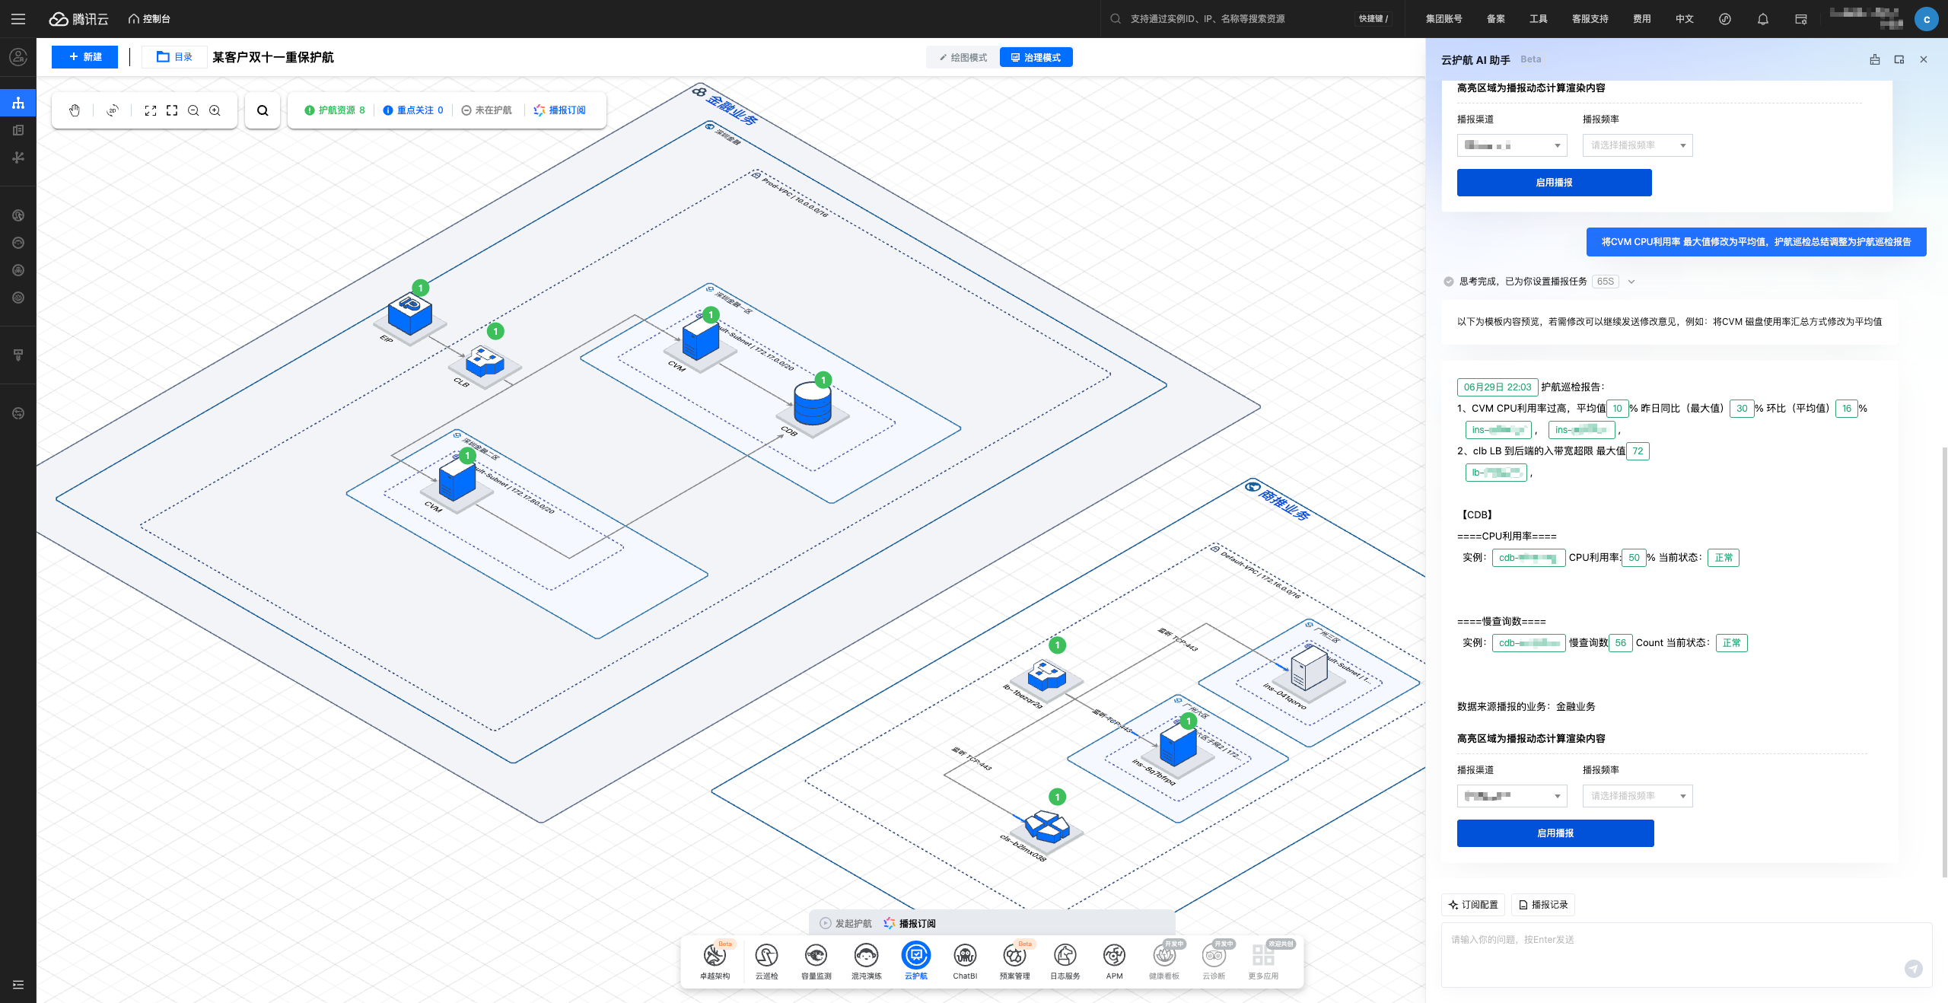The height and width of the screenshot is (1003, 1948).
Task: Click the notification bell icon
Action: click(x=1762, y=19)
